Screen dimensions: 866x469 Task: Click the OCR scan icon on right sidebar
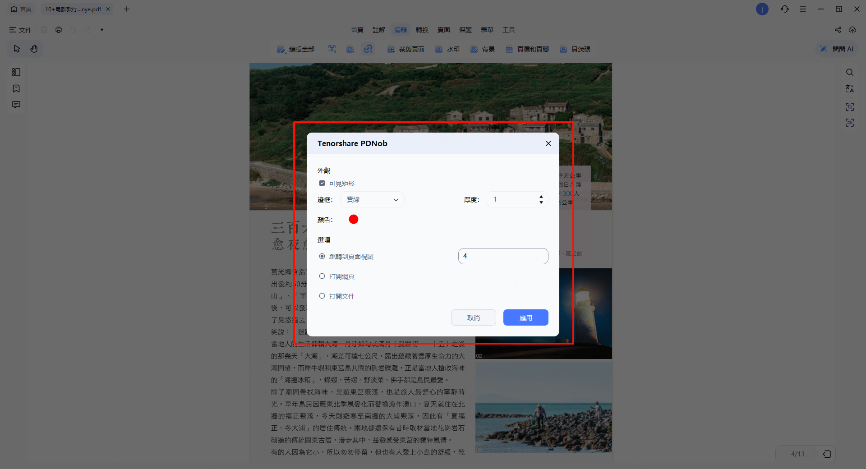coord(850,107)
